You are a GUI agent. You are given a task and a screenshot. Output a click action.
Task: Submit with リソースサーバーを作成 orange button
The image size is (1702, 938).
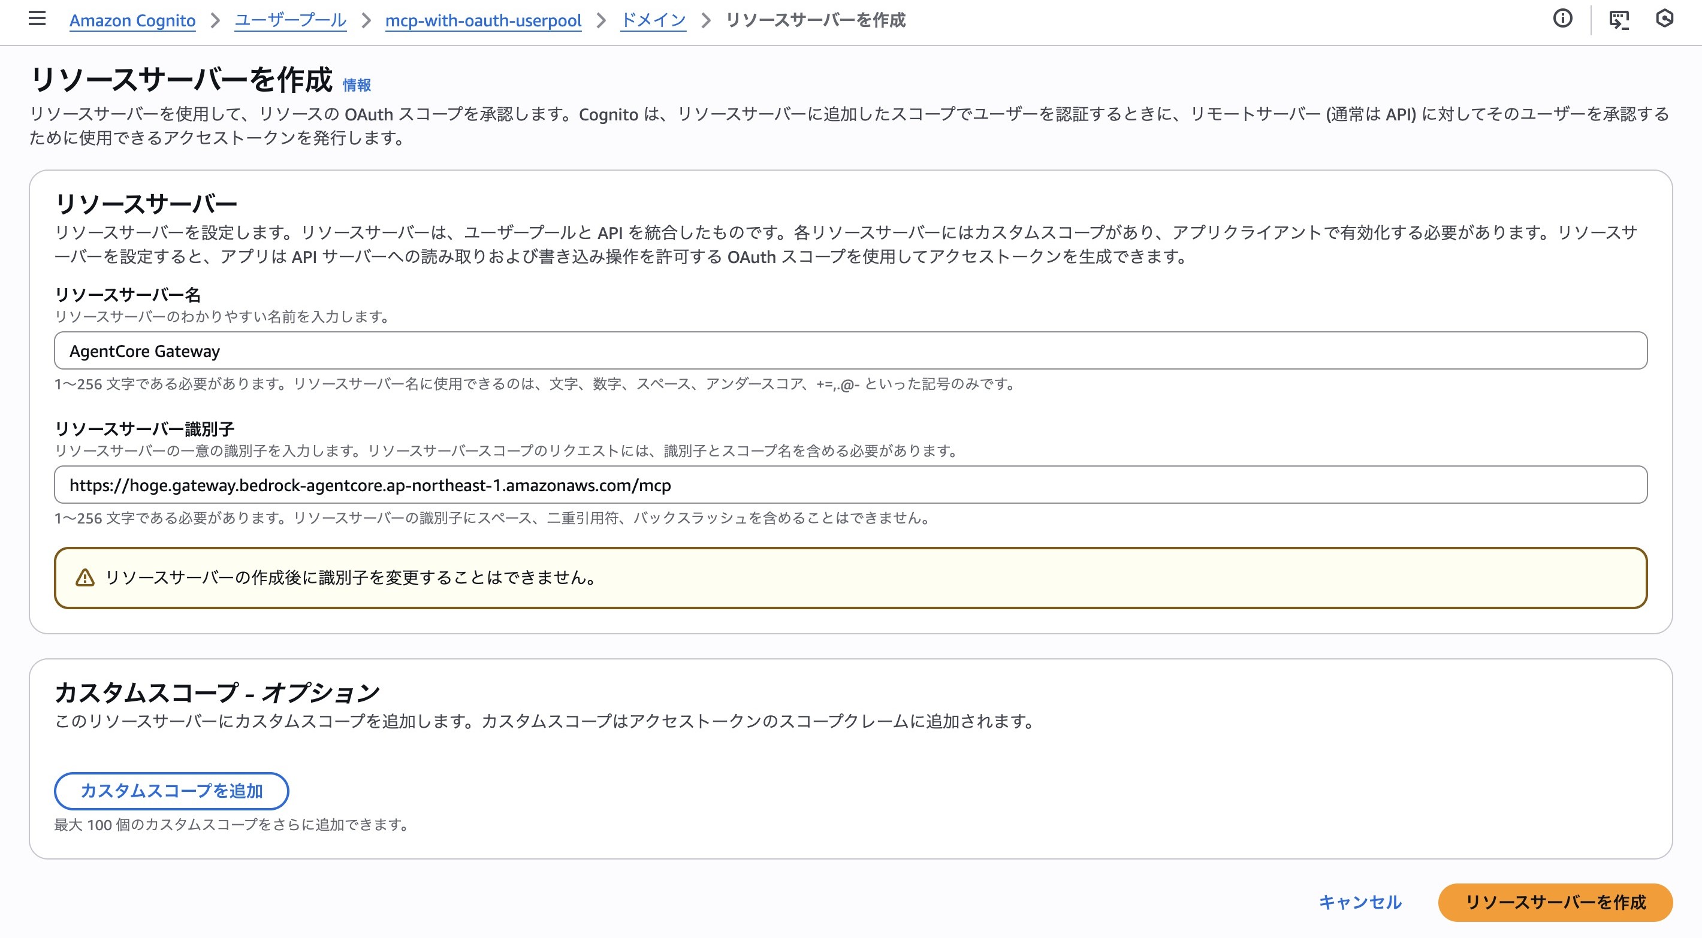(x=1555, y=901)
